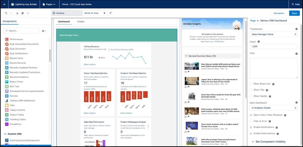Click the back arrow in the header
The width and height of the screenshot is (303, 147).
click(x=4, y=4)
